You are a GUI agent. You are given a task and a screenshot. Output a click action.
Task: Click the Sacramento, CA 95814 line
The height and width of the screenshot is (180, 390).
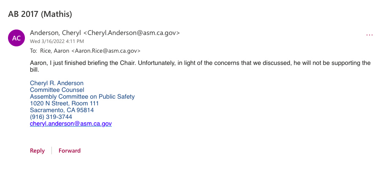point(62,110)
